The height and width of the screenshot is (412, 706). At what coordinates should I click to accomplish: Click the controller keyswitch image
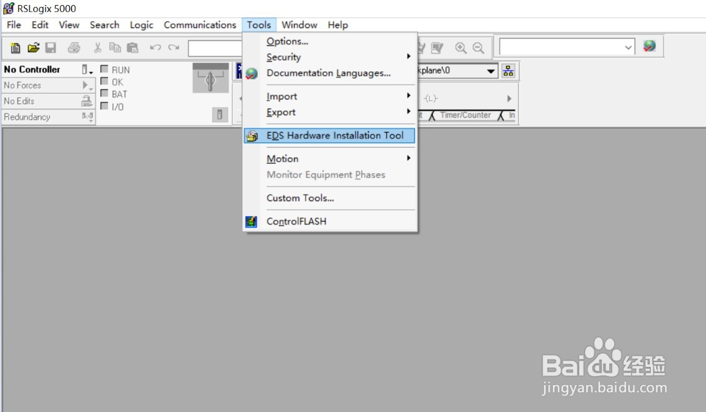(210, 78)
